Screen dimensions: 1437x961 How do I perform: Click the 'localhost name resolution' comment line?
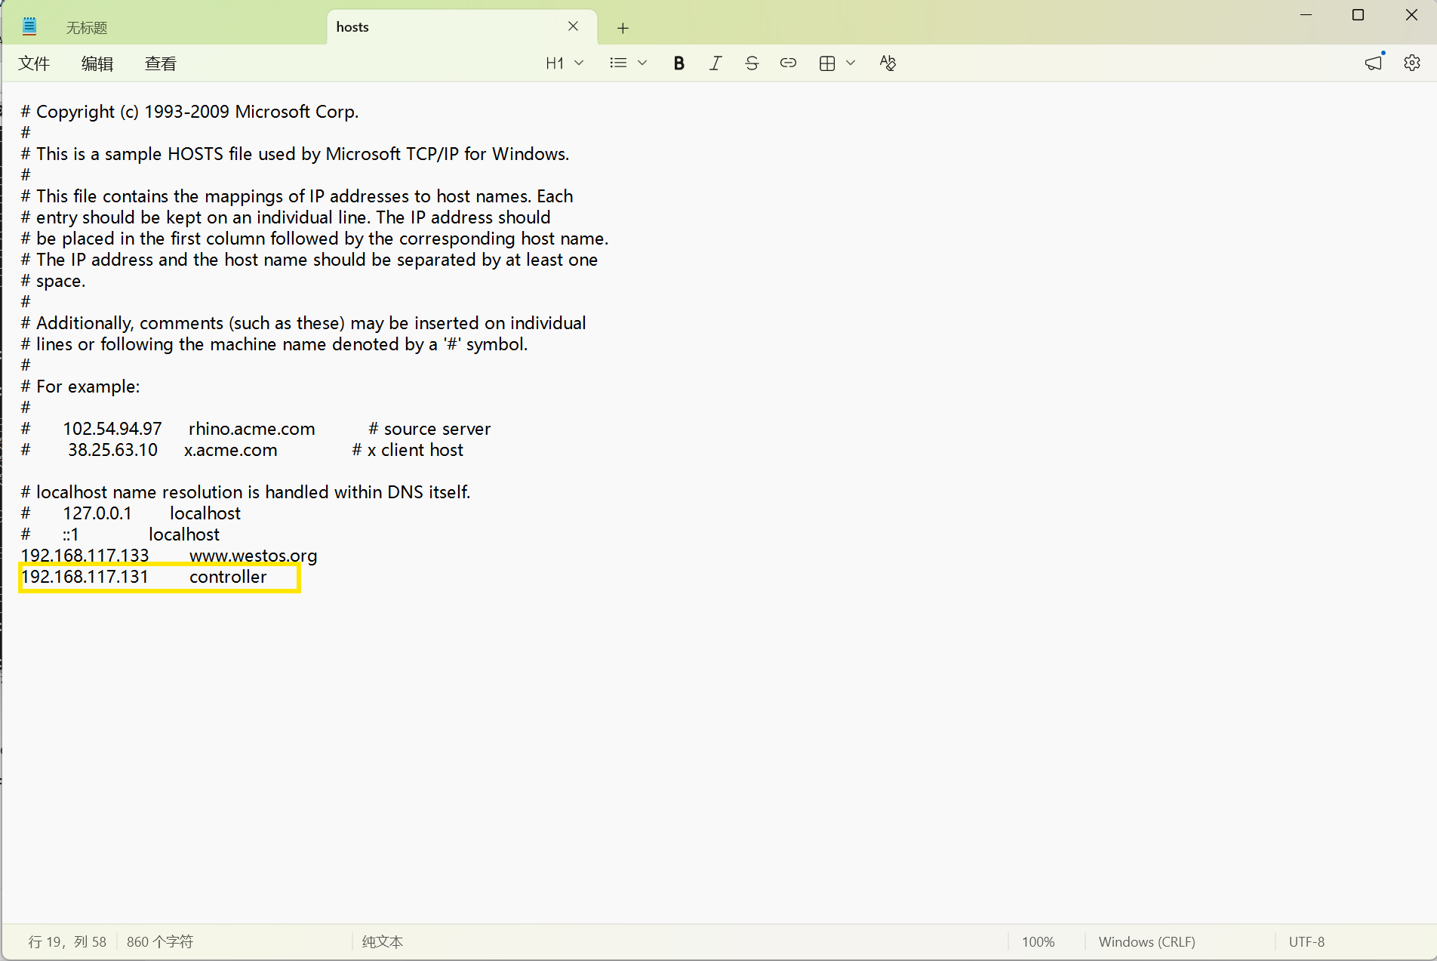click(245, 492)
